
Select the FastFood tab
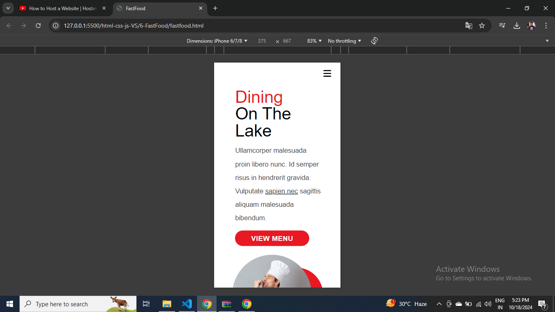tap(160, 8)
